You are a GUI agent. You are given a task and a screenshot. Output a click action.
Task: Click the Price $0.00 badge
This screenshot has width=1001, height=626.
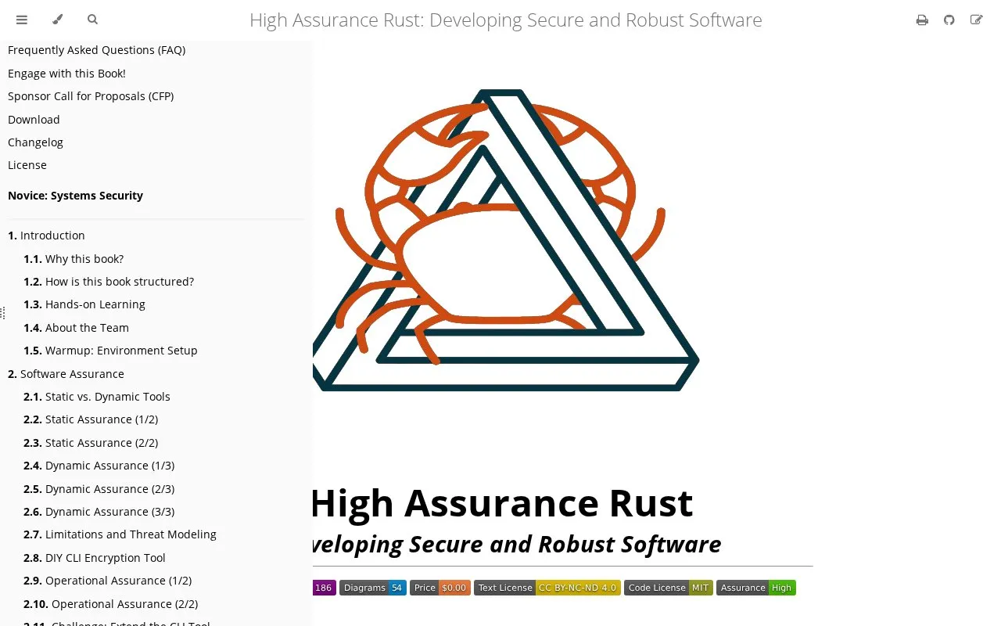[440, 588]
